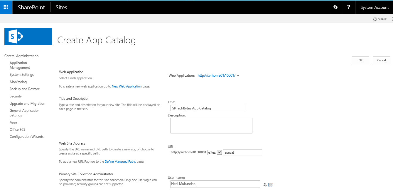Go to System Settings navigation item
The height and width of the screenshot is (194, 393).
point(22,75)
